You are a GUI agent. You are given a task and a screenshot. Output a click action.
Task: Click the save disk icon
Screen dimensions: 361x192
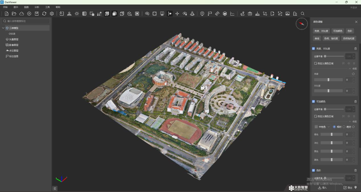pyautogui.click(x=37, y=14)
